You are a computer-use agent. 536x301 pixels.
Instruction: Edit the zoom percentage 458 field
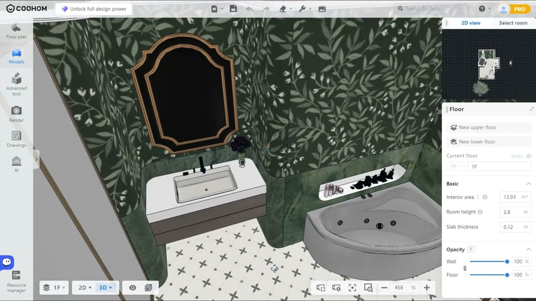click(x=405, y=288)
